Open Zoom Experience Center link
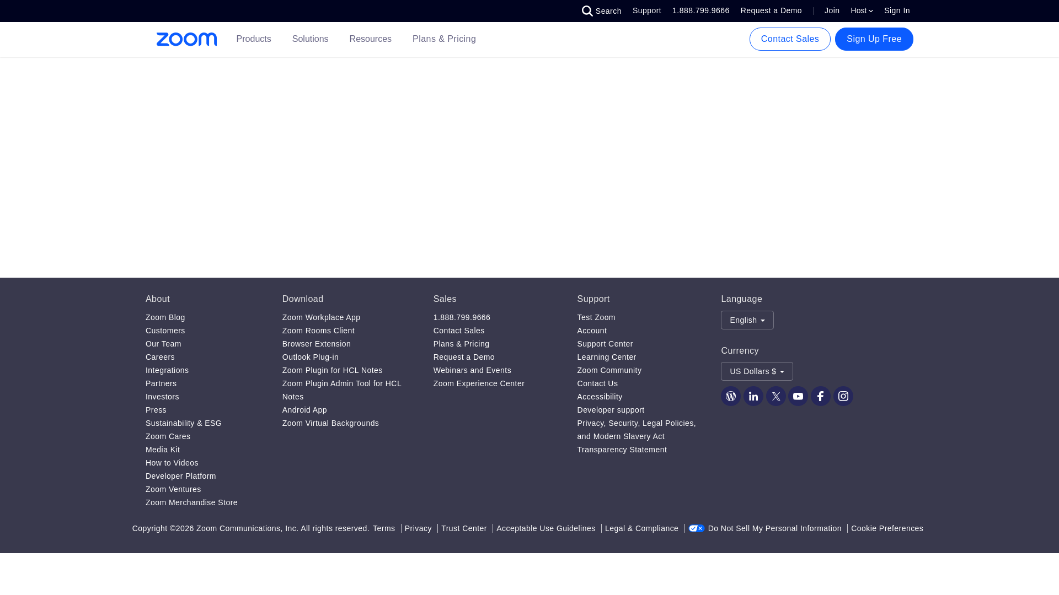Screen dimensions: 1059x595 pyautogui.click(x=479, y=383)
